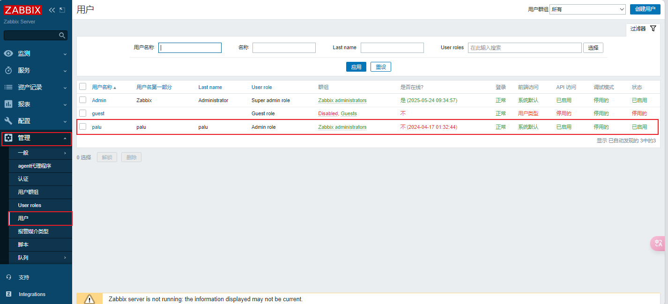Collapse the 管理 menu section
668x304 pixels.
click(36, 138)
